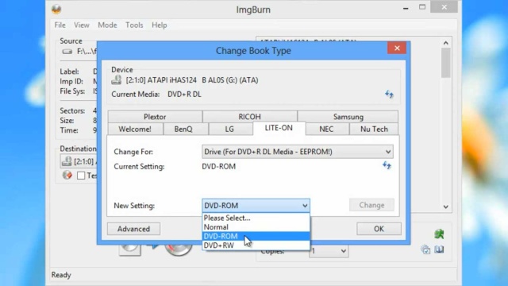The image size is (508, 286).
Task: Click the disc icon beside Test checkbox
Action: click(x=67, y=175)
